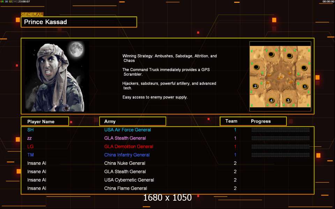Click the progress bar for player zz
This screenshot has height=209, width=335.
coord(281,138)
